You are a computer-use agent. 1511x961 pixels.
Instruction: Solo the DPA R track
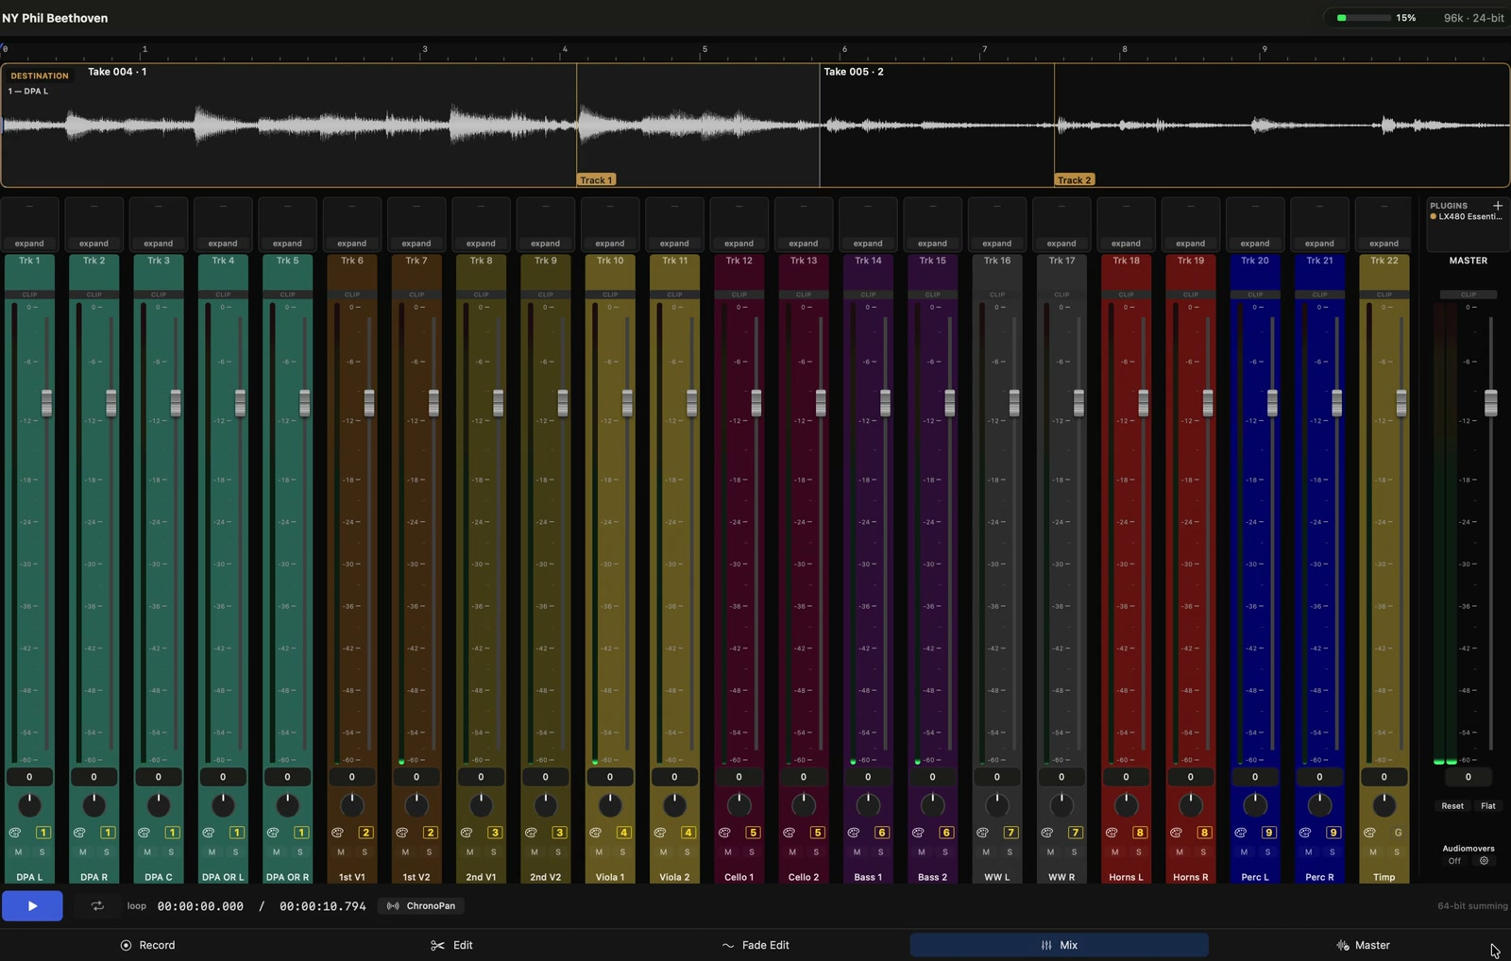pyautogui.click(x=107, y=852)
